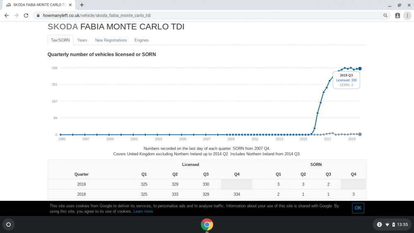Go back to the previous page
The width and height of the screenshot is (414, 233).
[x=7, y=16]
